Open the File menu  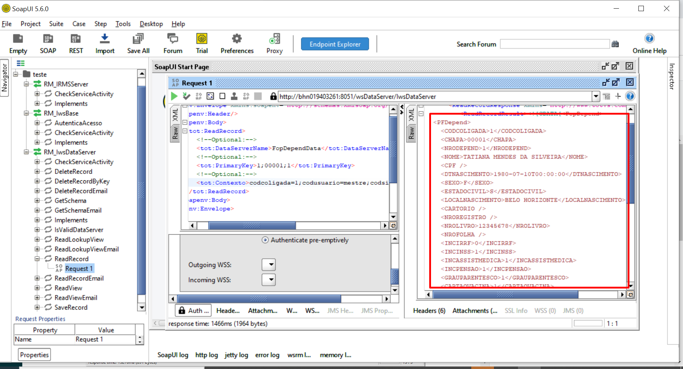tap(7, 24)
